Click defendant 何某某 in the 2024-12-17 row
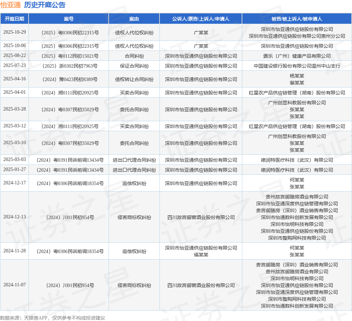Screen dimensions: 352x321 [297, 180]
